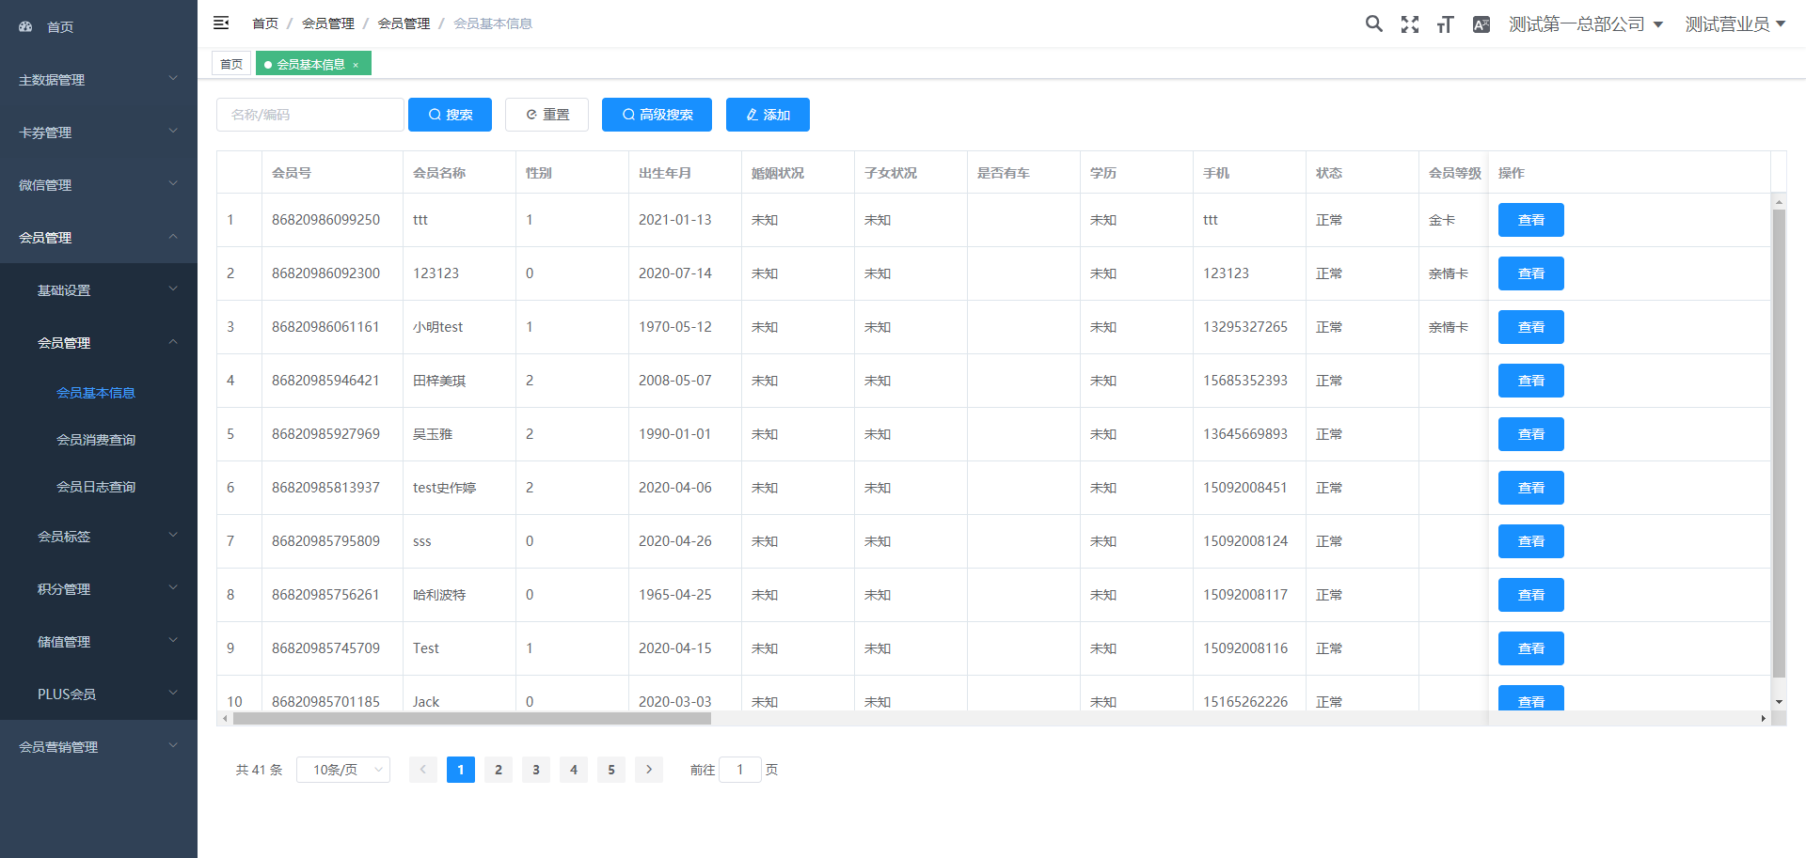Click 查看 for member 吴玉雅
Image resolution: width=1806 pixels, height=858 pixels.
click(1531, 434)
